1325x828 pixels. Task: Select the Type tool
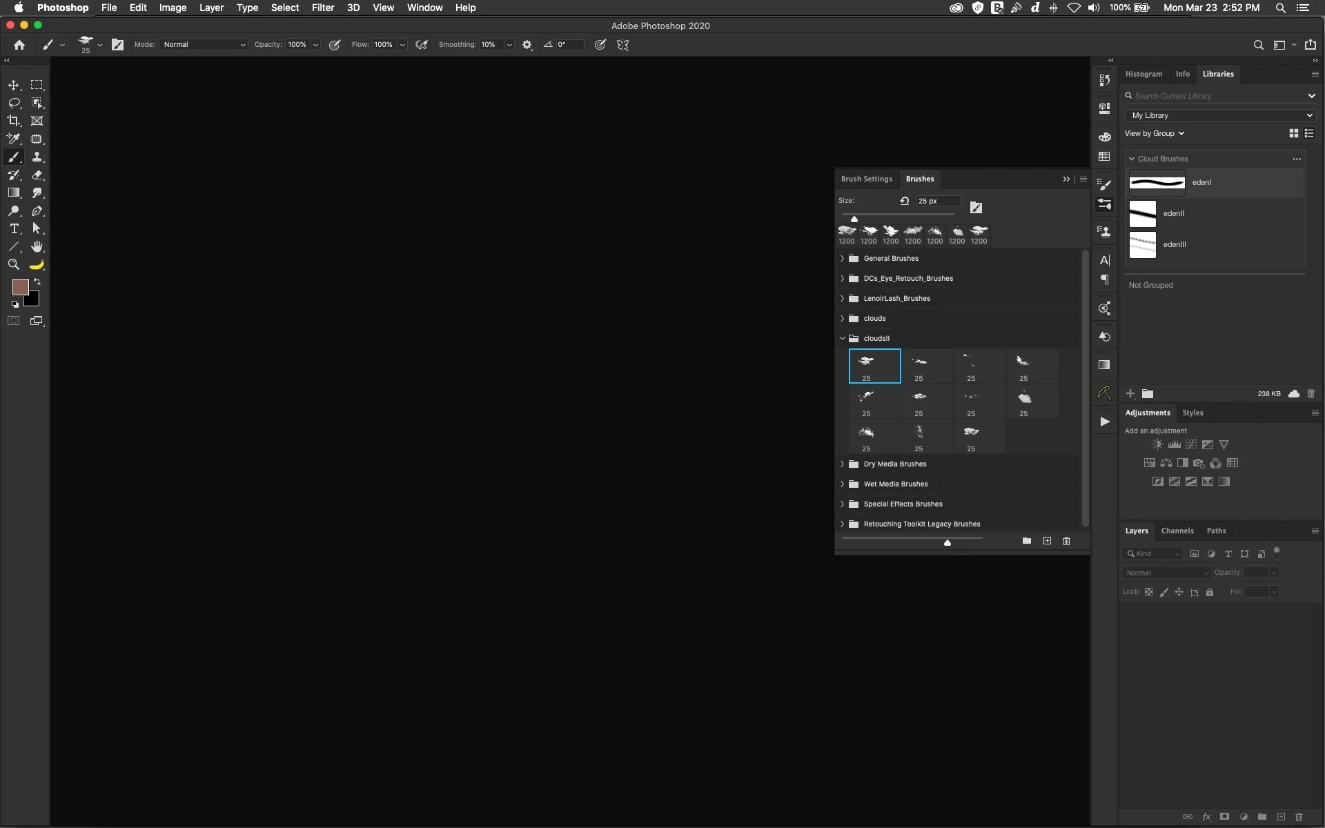pyautogui.click(x=14, y=228)
